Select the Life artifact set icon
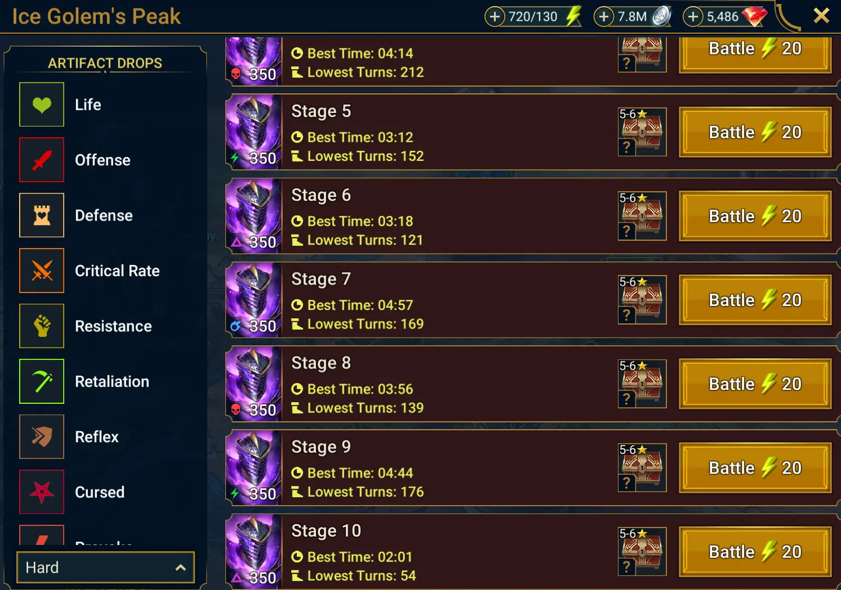Screen dimensions: 841x590 pos(42,105)
